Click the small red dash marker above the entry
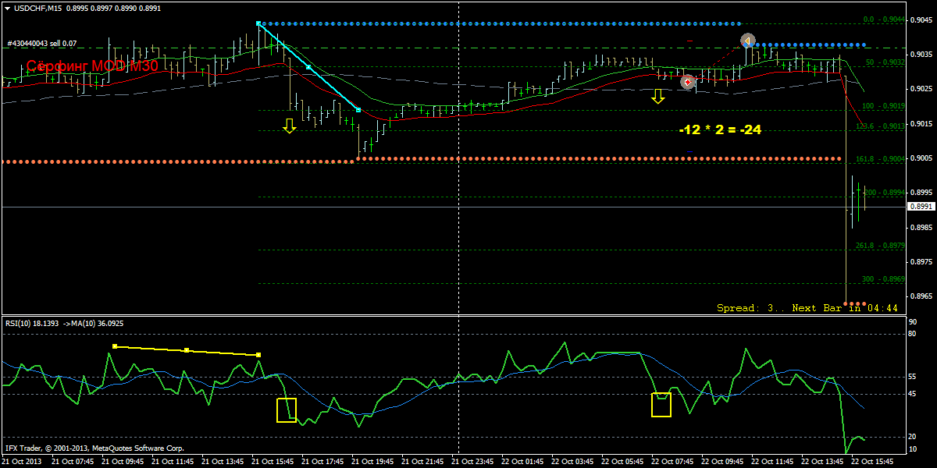937x468 pixels. coord(690,40)
